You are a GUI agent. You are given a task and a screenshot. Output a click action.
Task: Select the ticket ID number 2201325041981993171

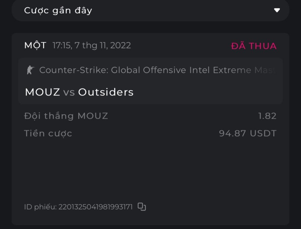click(95, 207)
